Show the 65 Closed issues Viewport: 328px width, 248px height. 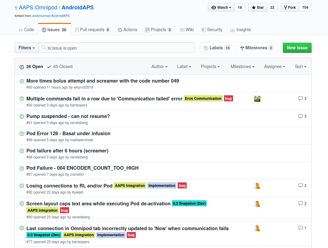pos(60,66)
